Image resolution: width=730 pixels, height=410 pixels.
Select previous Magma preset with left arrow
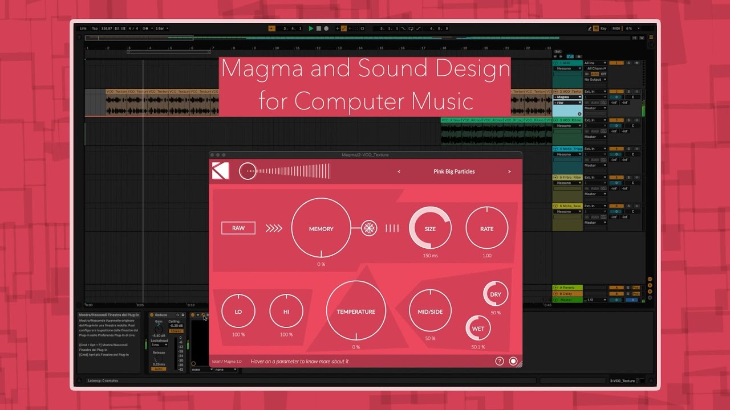[x=399, y=171]
